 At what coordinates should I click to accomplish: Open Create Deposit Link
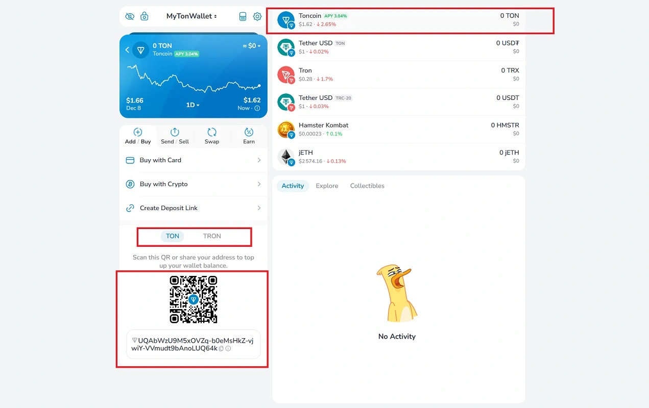[x=194, y=208]
